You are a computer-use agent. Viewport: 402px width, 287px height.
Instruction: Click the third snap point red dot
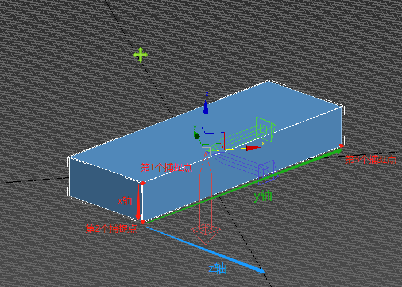[342, 146]
